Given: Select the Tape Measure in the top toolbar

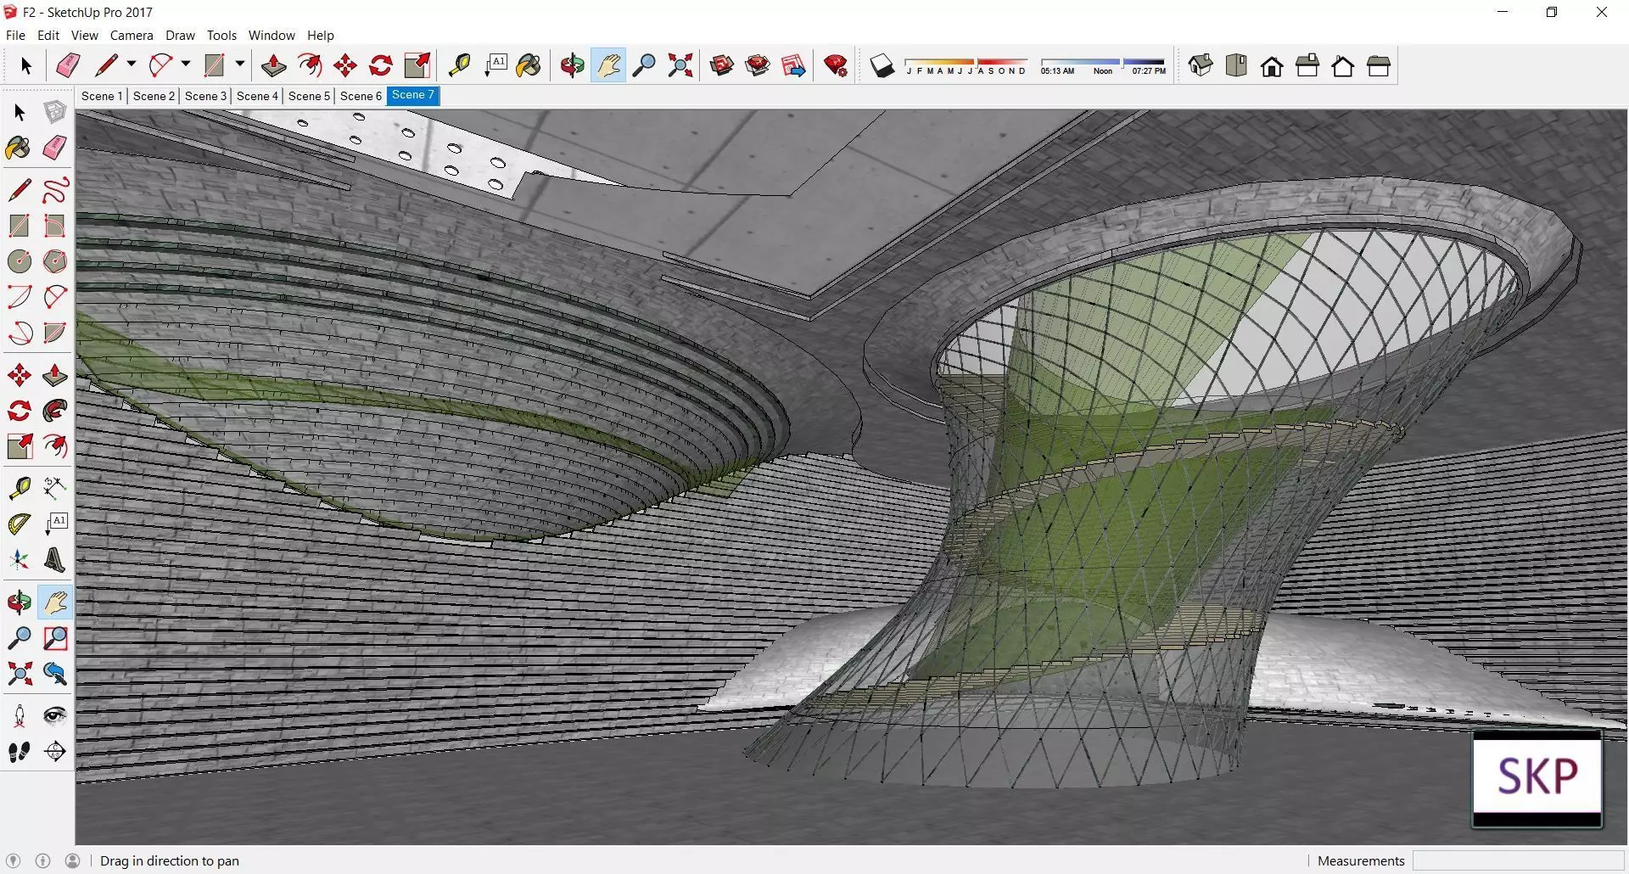Looking at the screenshot, I should pos(459,65).
